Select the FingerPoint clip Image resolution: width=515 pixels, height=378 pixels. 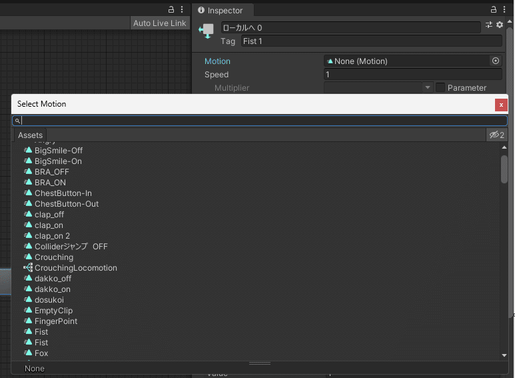[x=56, y=321]
